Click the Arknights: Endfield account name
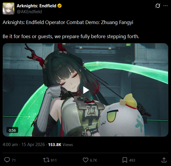The image size is (171, 166). pyautogui.click(x=36, y=6)
